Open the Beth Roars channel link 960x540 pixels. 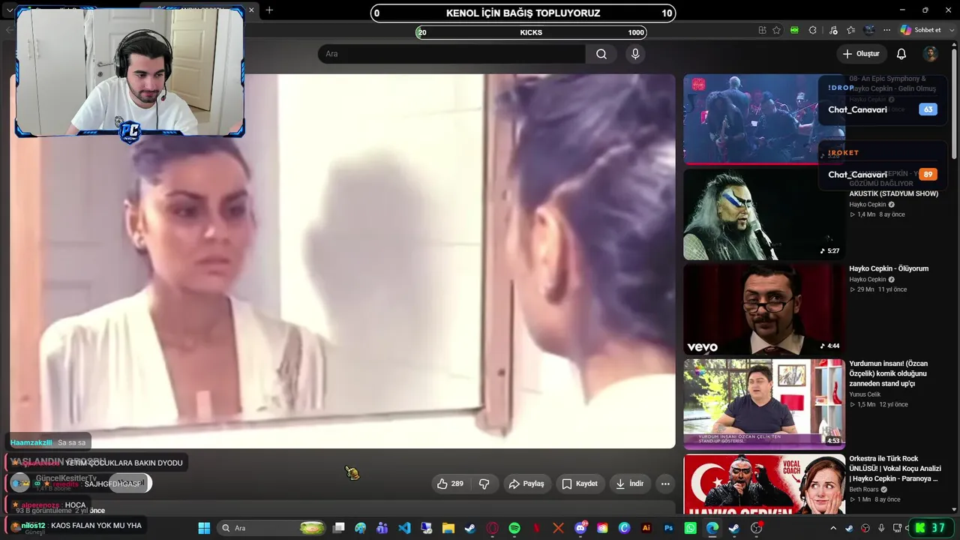click(x=864, y=490)
